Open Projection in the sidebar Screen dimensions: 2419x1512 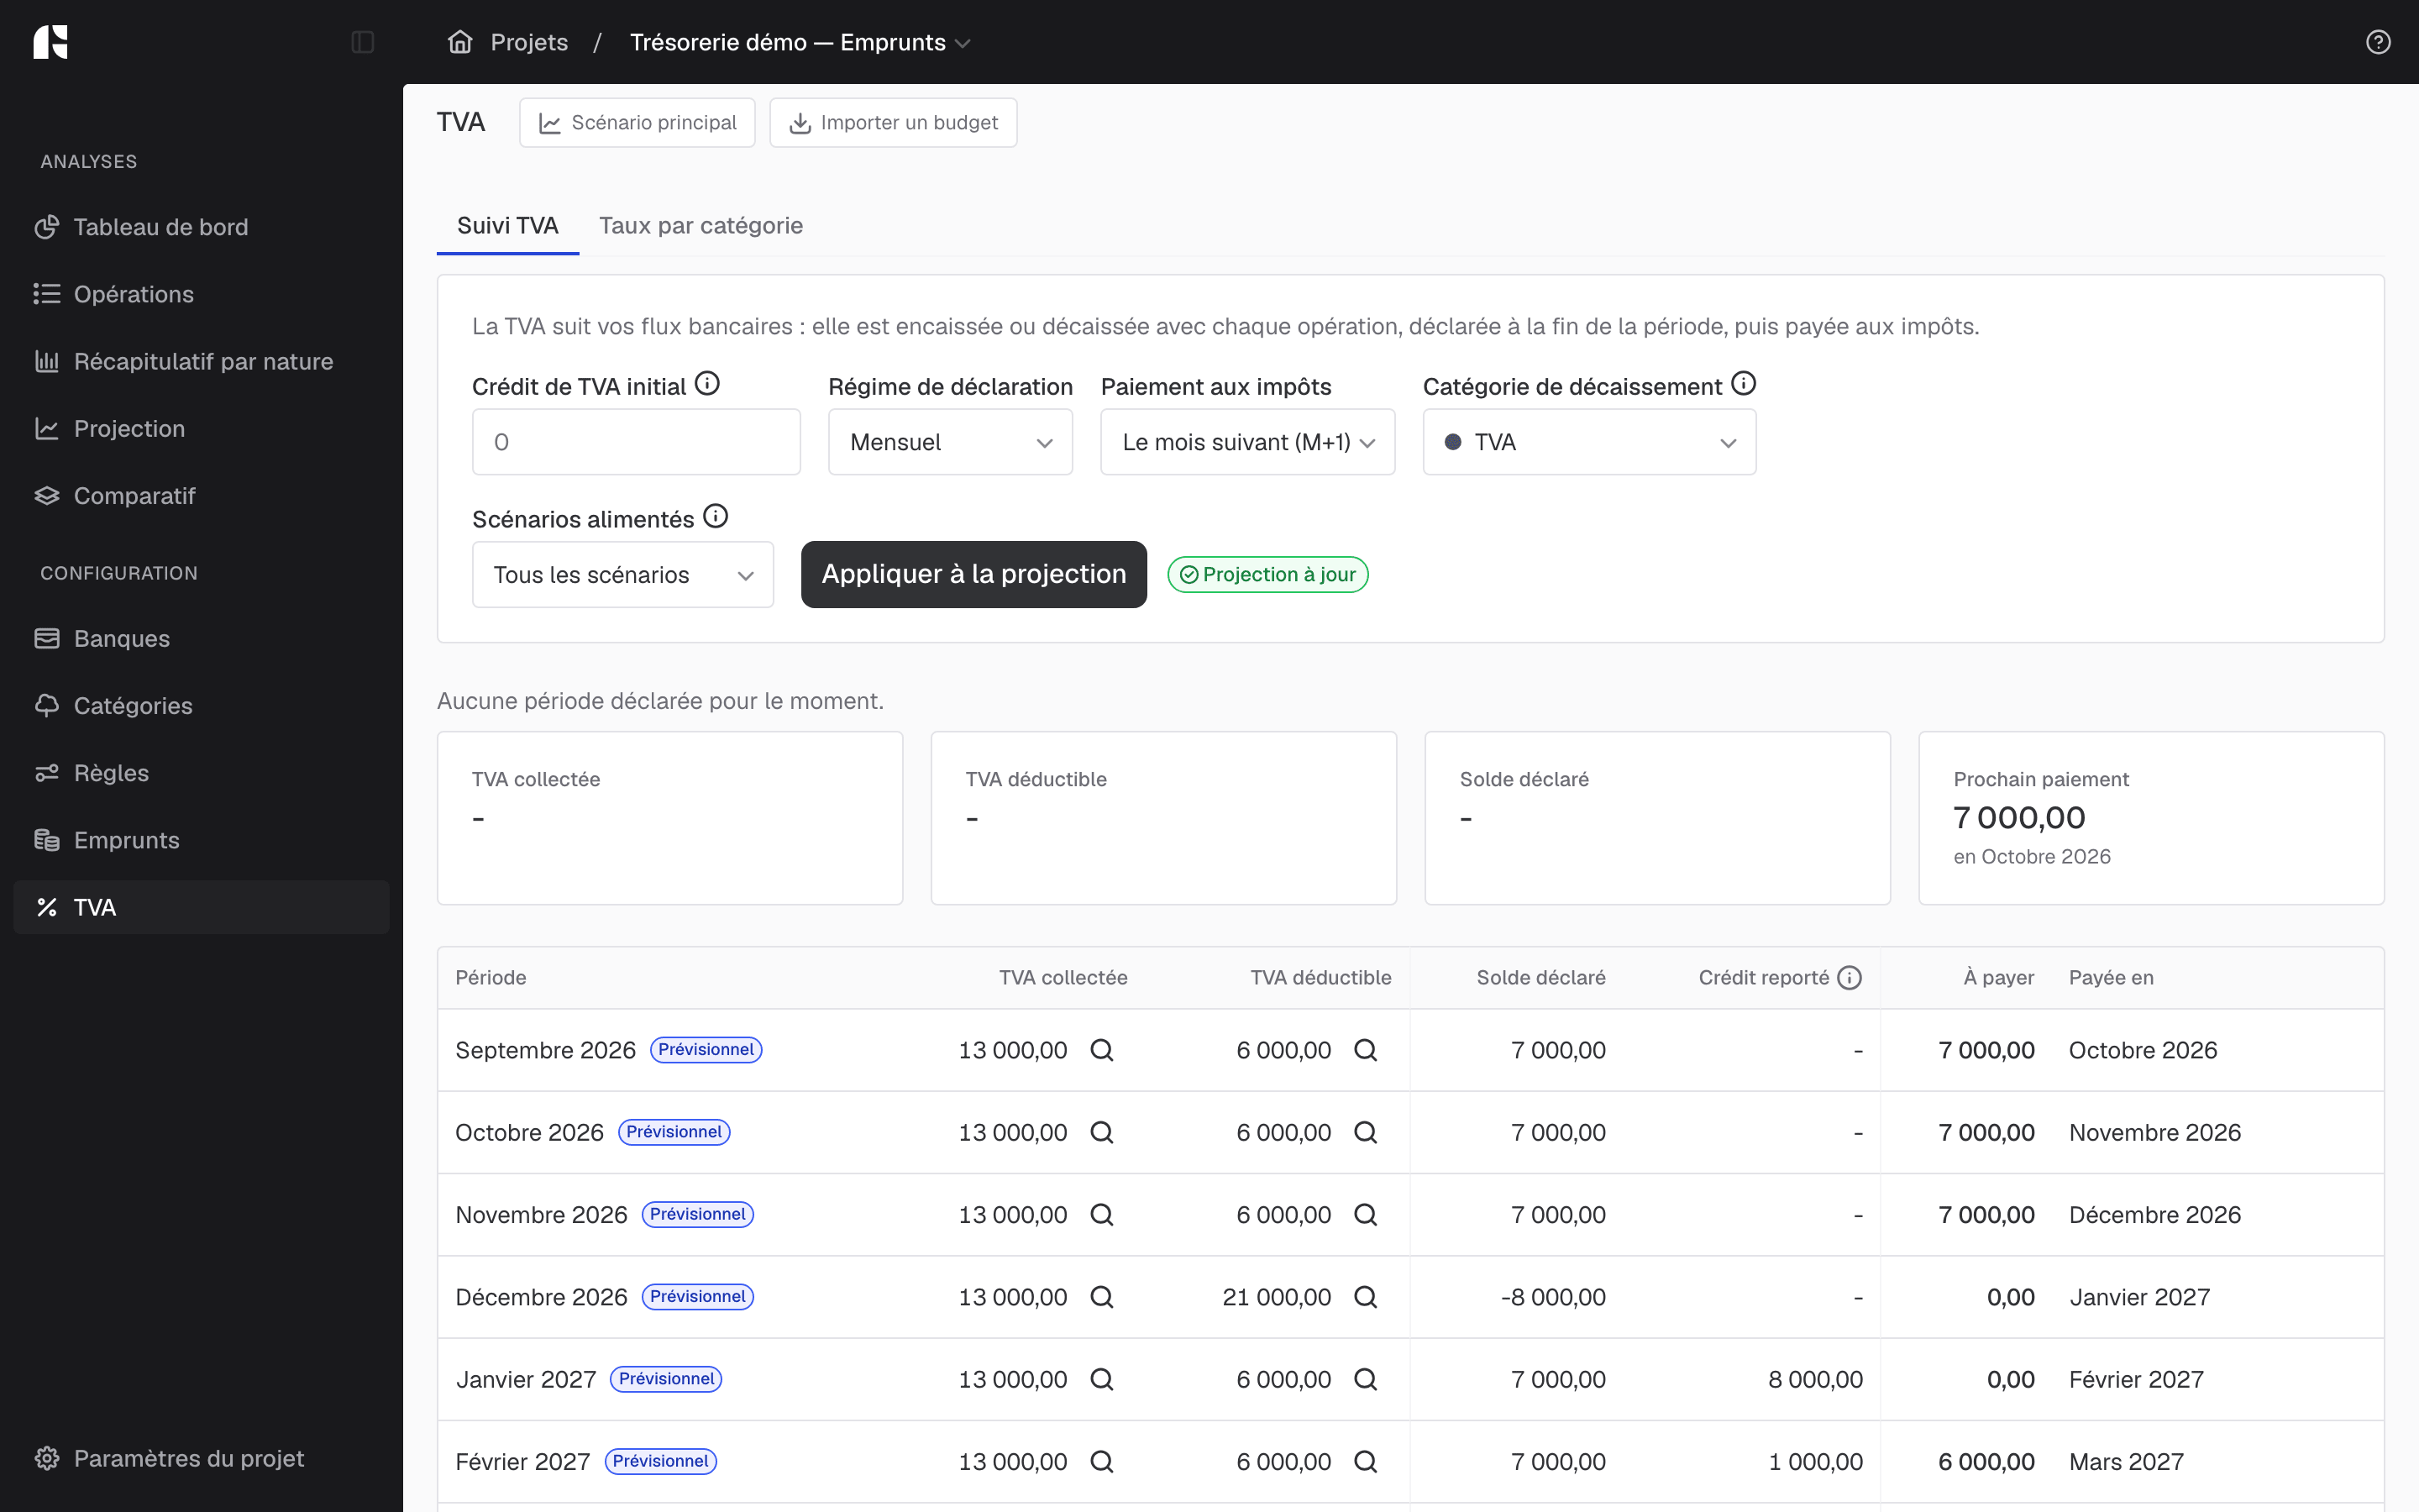tap(201, 428)
